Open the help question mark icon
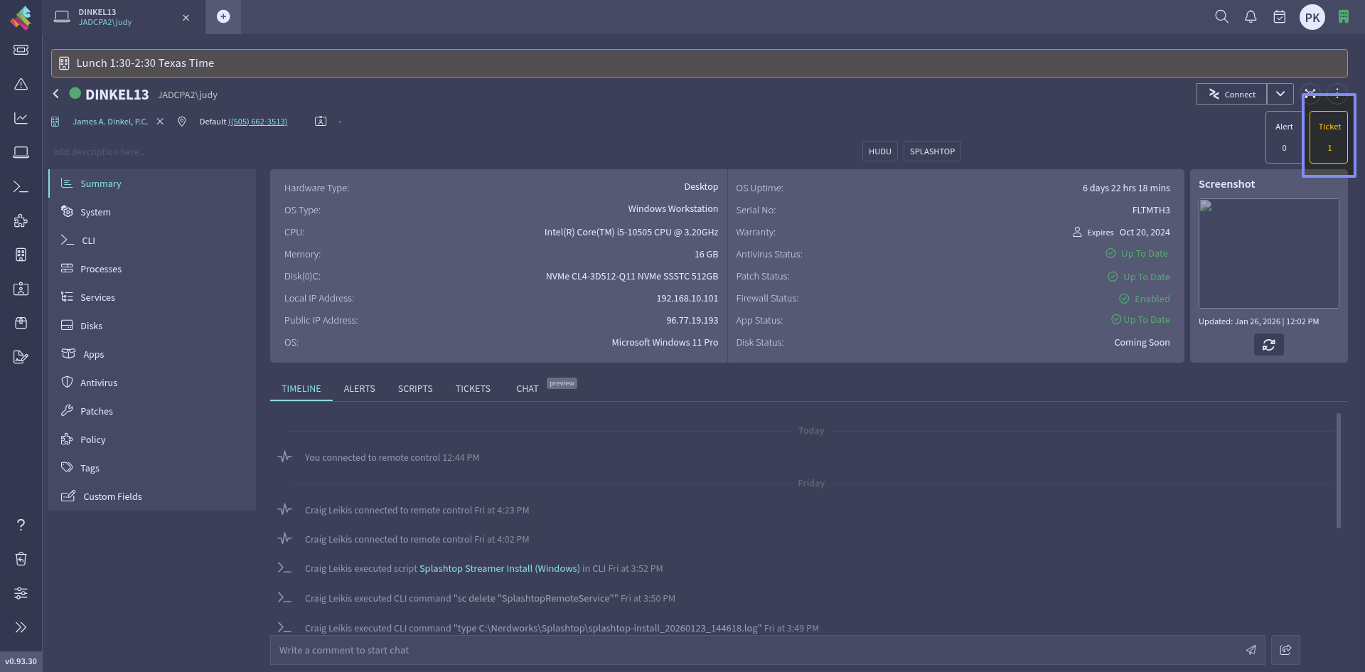Image resolution: width=1365 pixels, height=672 pixels. pos(21,525)
